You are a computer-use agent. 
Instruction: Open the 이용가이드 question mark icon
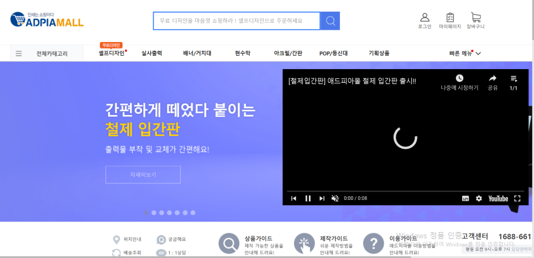point(374,244)
